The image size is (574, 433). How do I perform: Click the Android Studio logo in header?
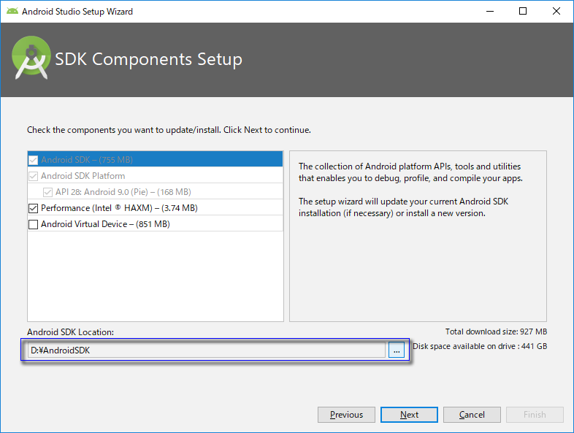tap(31, 58)
